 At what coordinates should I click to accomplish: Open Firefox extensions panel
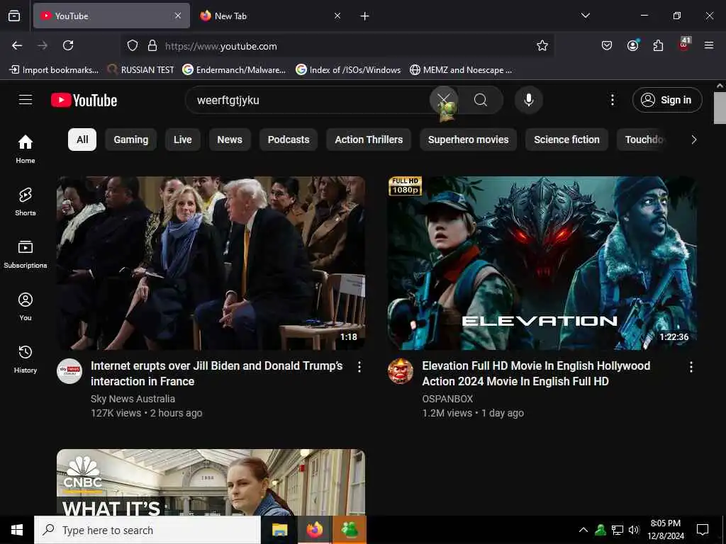[x=658, y=45]
